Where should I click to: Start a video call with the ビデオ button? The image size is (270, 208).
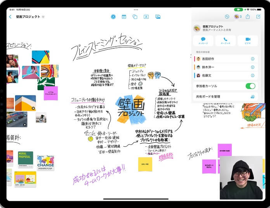click(x=248, y=41)
